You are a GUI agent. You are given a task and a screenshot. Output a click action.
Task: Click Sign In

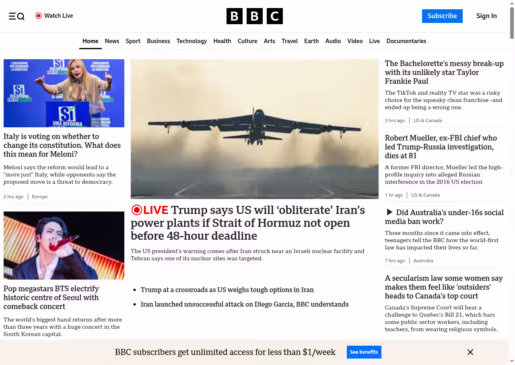486,16
